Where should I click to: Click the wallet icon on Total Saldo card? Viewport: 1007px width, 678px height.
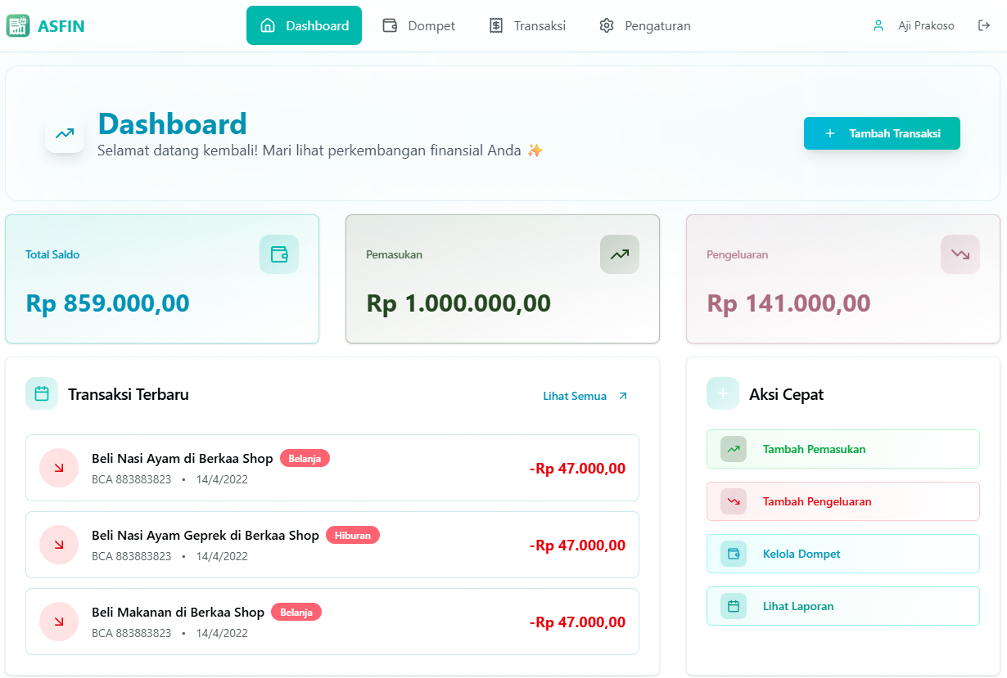279,254
